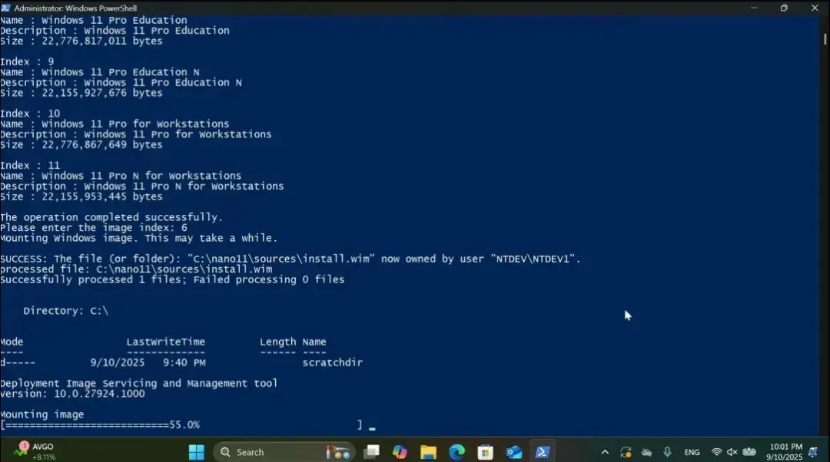Open File Explorer from taskbar

point(428,452)
